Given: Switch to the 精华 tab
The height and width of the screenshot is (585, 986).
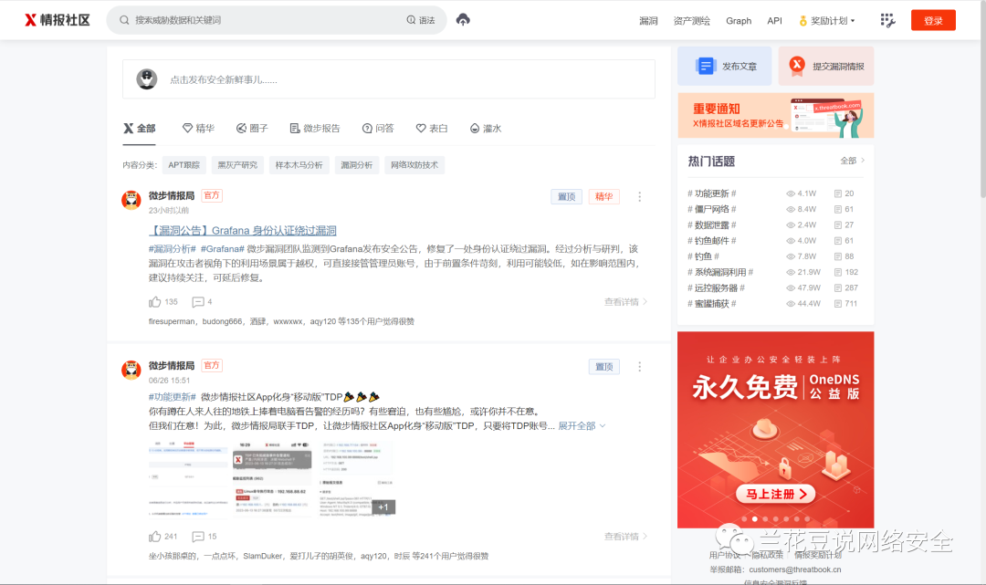Looking at the screenshot, I should (x=198, y=128).
